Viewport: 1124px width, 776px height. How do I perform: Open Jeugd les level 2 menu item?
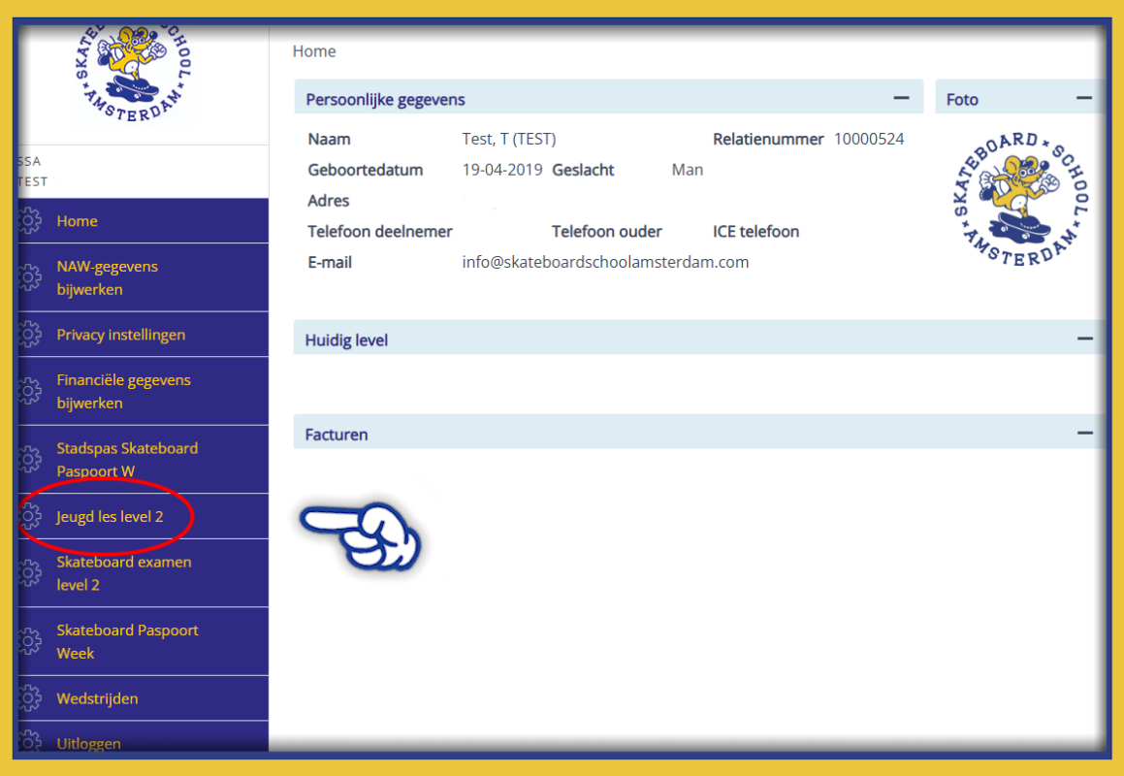[x=110, y=517]
